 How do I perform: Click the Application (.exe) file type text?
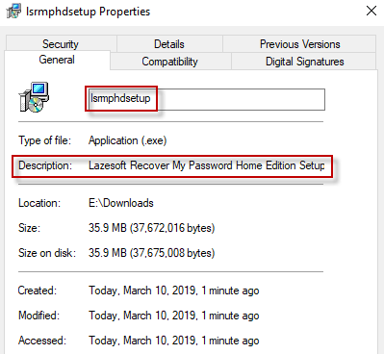[128, 140]
